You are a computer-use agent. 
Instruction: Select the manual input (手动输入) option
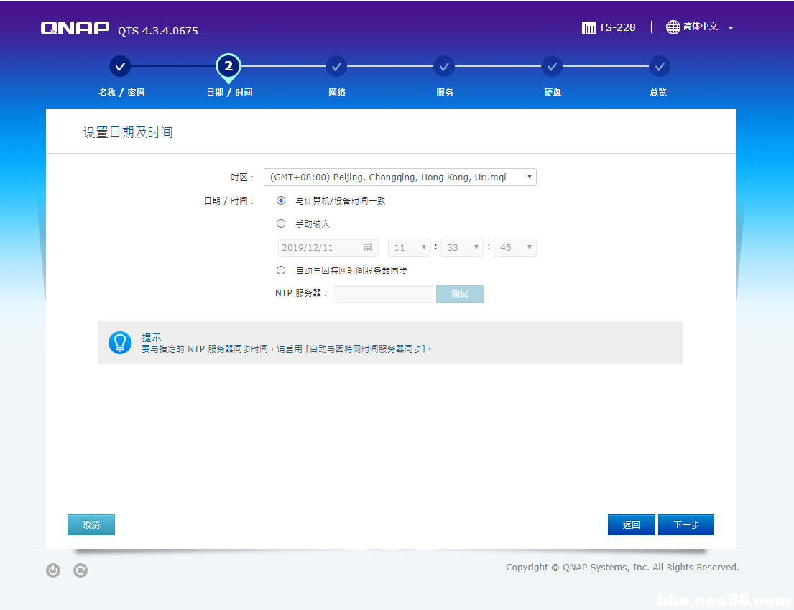pos(281,224)
